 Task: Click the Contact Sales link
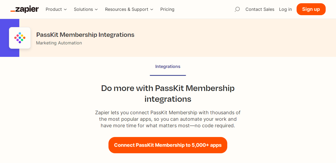pos(260,9)
